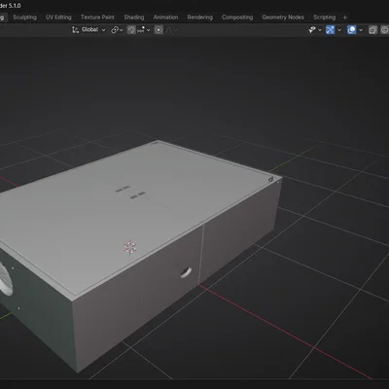Switch to the Texture Paint tab
389x389 pixels.
click(97, 18)
